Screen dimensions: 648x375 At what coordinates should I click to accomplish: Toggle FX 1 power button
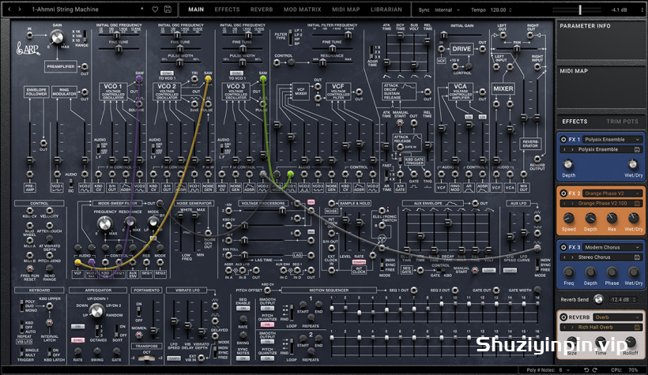563,139
